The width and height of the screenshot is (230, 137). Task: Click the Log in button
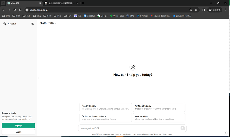[x=18, y=132]
